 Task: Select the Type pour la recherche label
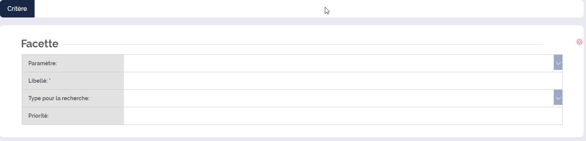[x=59, y=98]
